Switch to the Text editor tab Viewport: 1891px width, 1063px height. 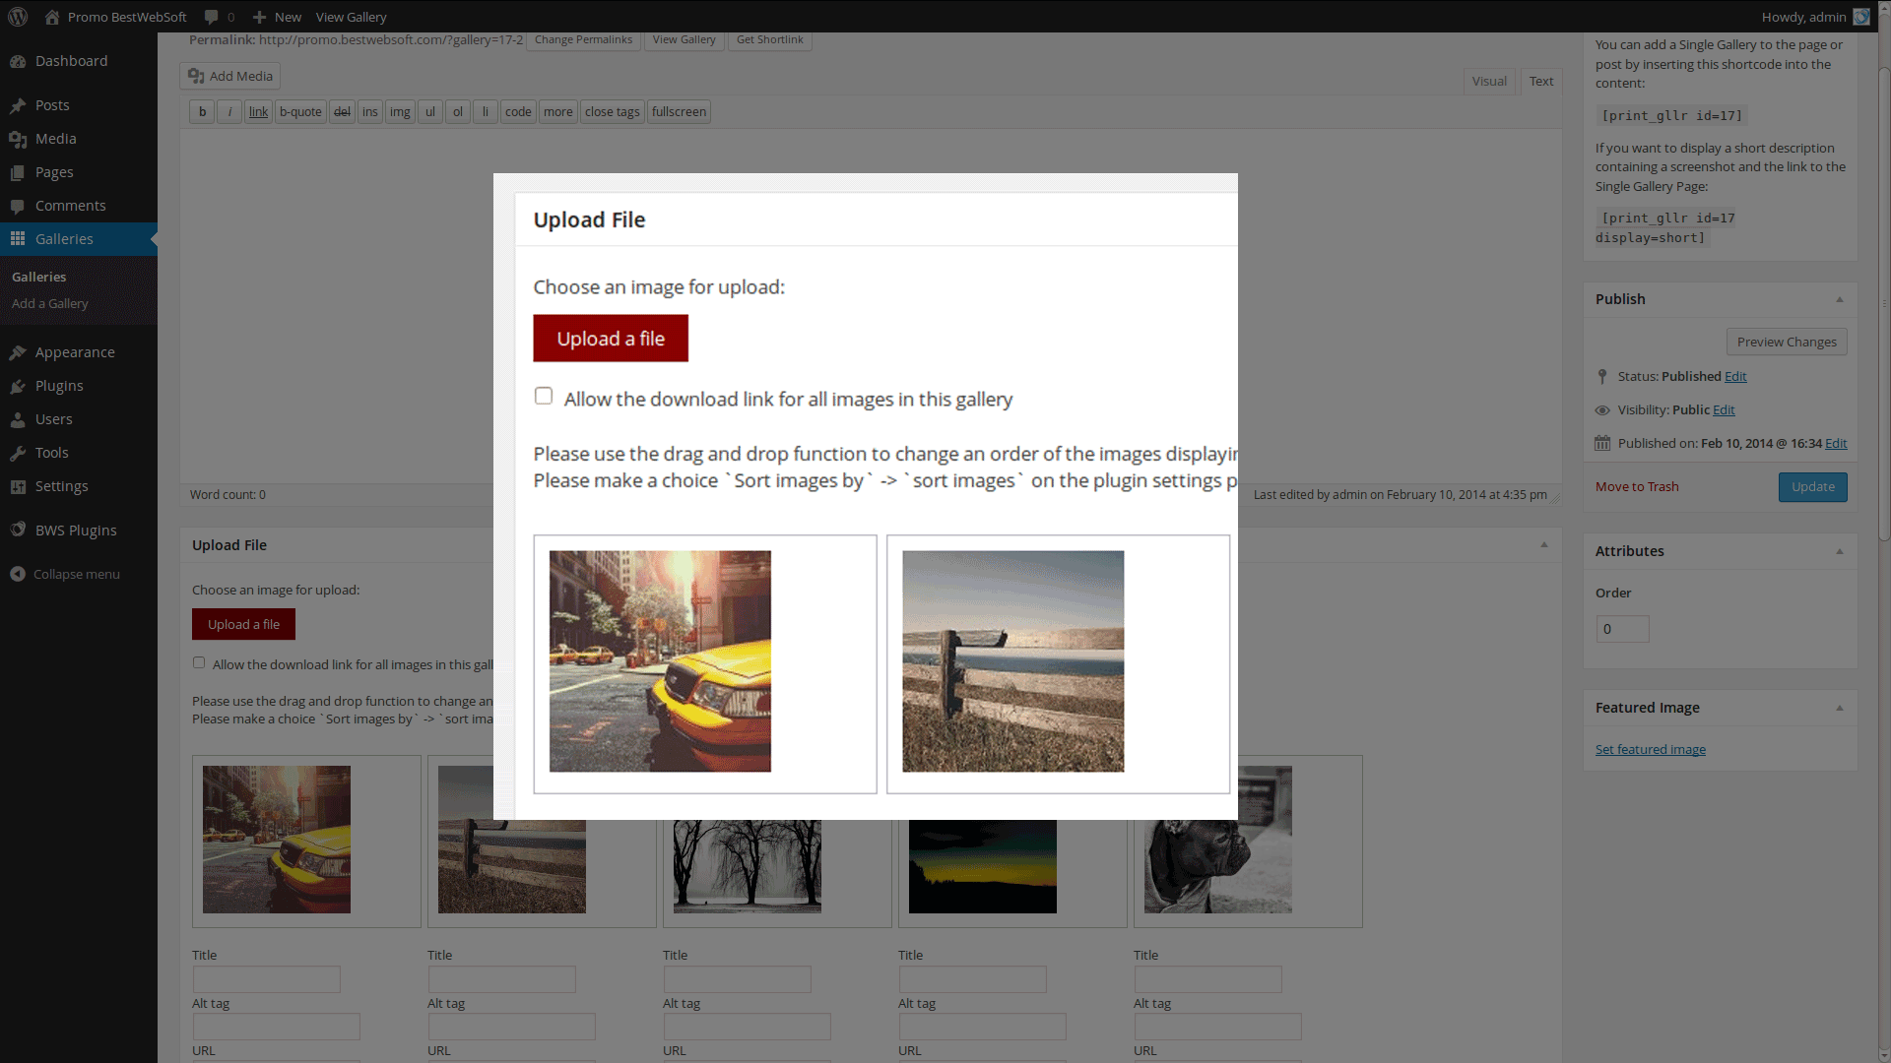[x=1541, y=81]
